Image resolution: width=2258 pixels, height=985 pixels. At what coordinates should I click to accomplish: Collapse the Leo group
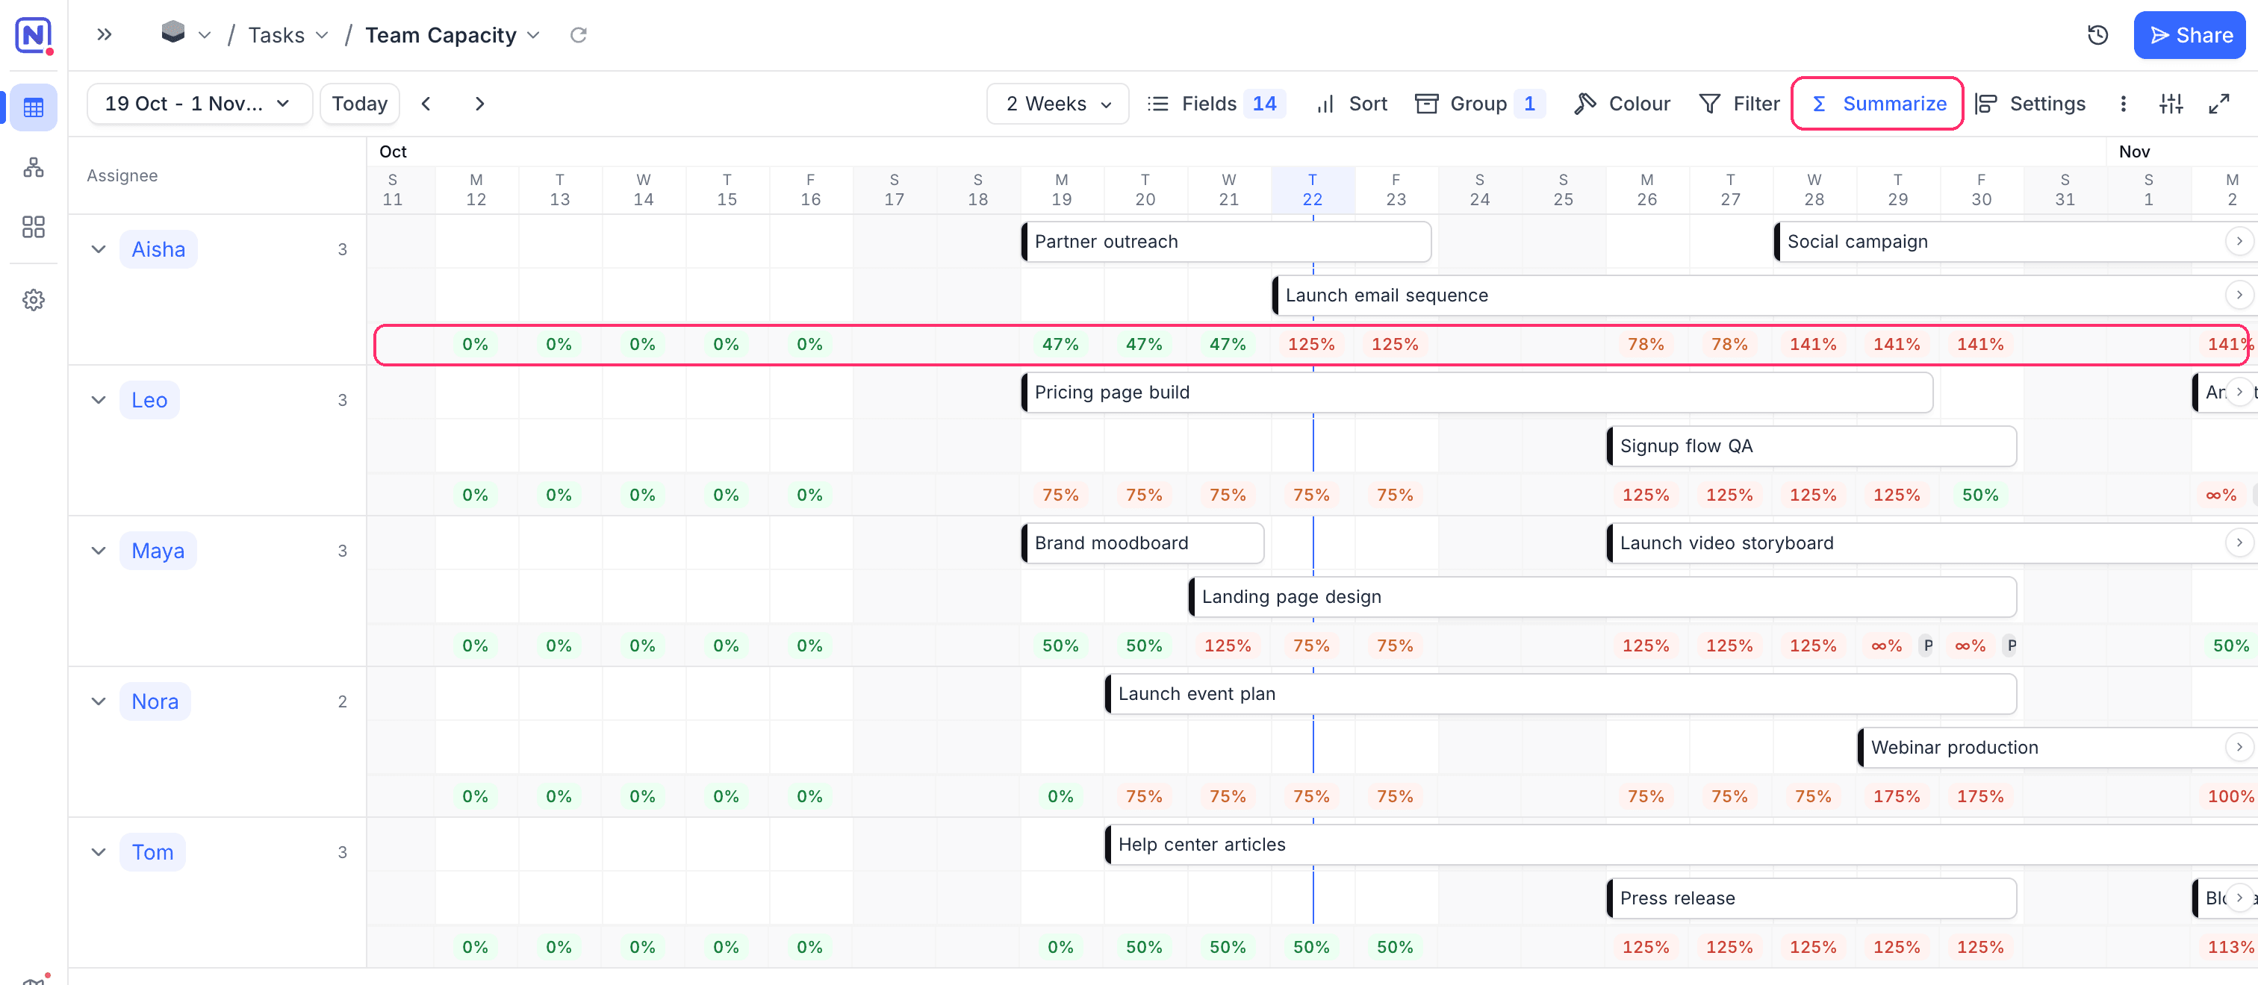(x=98, y=400)
